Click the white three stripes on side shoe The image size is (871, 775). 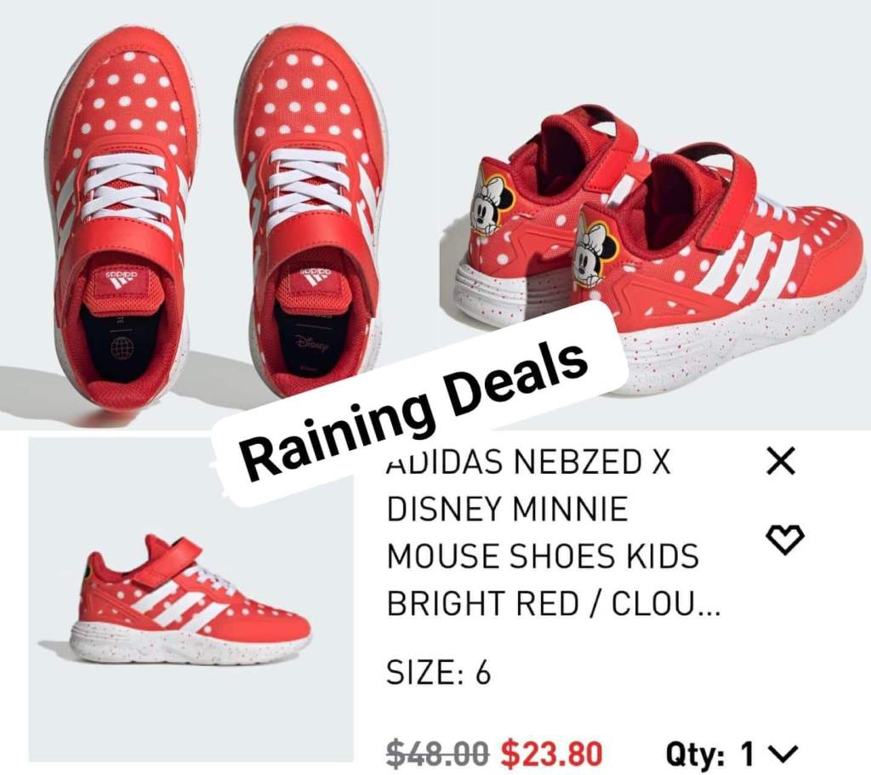click(x=179, y=607)
